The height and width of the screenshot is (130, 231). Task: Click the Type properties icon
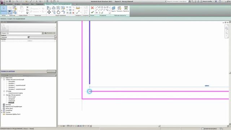(x=10, y=8)
